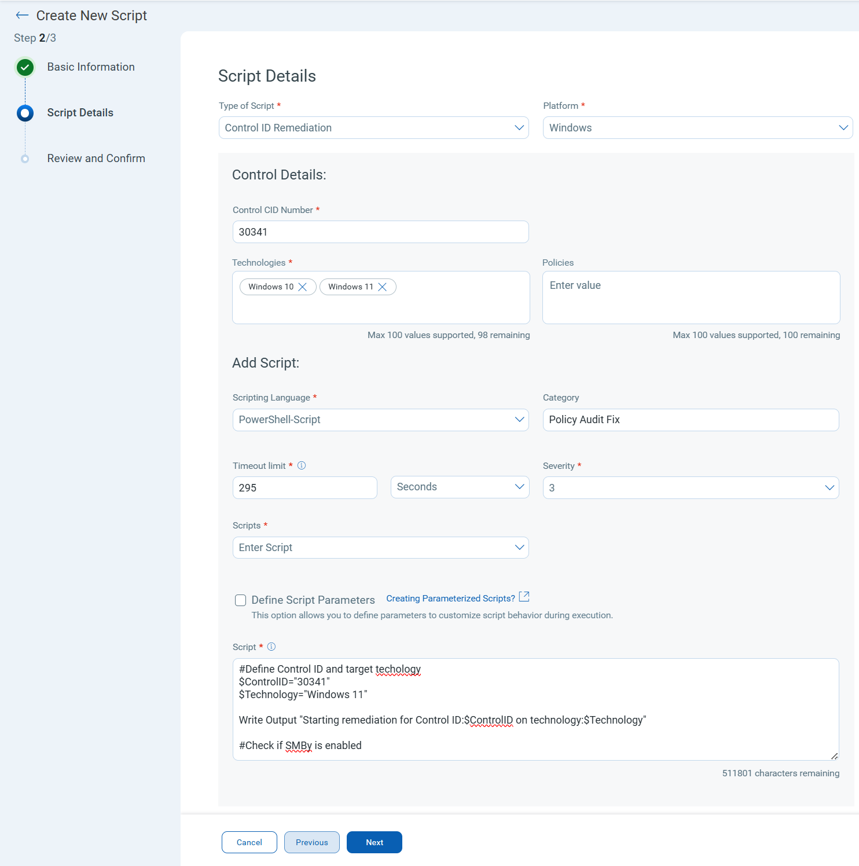Go to Review and Confirm step

(96, 159)
